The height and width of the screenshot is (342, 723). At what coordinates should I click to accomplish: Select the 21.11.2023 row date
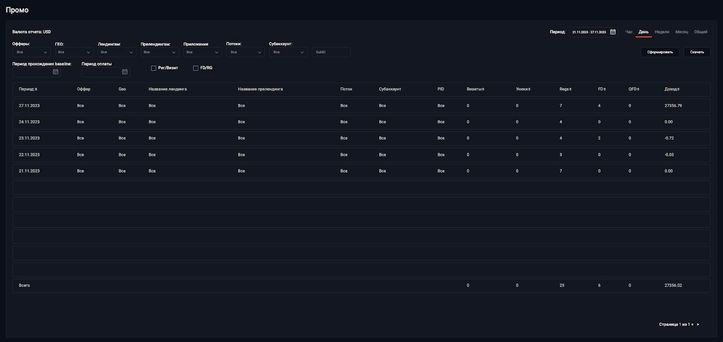[29, 171]
